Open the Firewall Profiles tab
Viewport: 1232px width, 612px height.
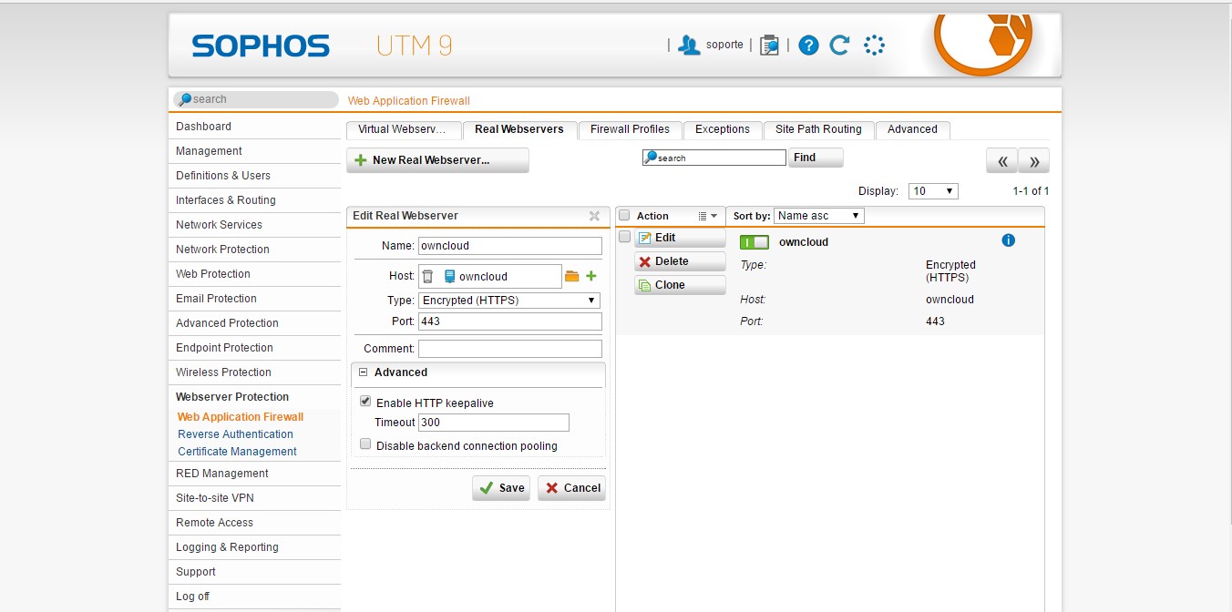[x=630, y=129]
